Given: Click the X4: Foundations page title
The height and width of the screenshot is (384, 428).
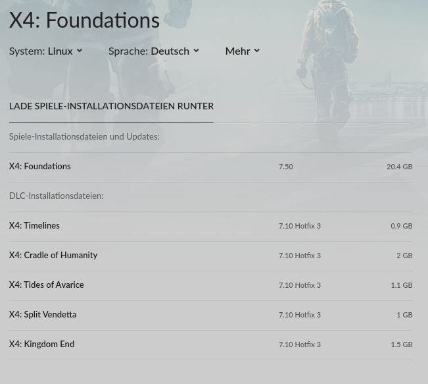Looking at the screenshot, I should 84,20.
